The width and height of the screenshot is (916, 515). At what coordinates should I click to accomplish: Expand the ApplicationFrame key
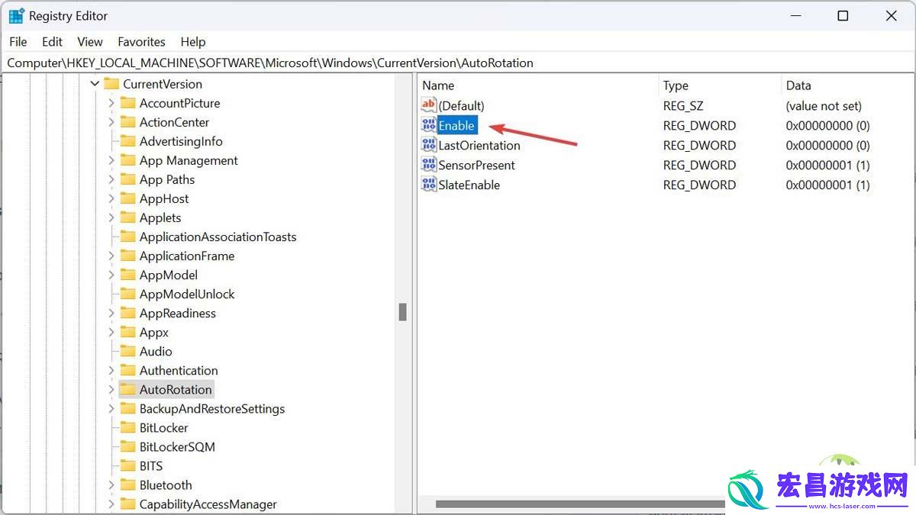[x=111, y=256]
